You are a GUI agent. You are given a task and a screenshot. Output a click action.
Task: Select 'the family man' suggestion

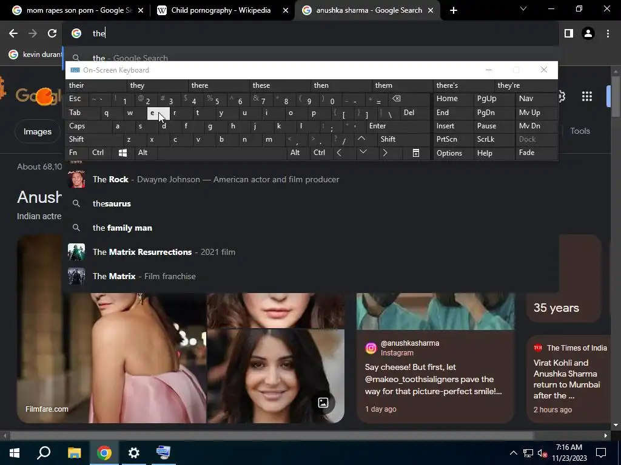pyautogui.click(x=312, y=228)
